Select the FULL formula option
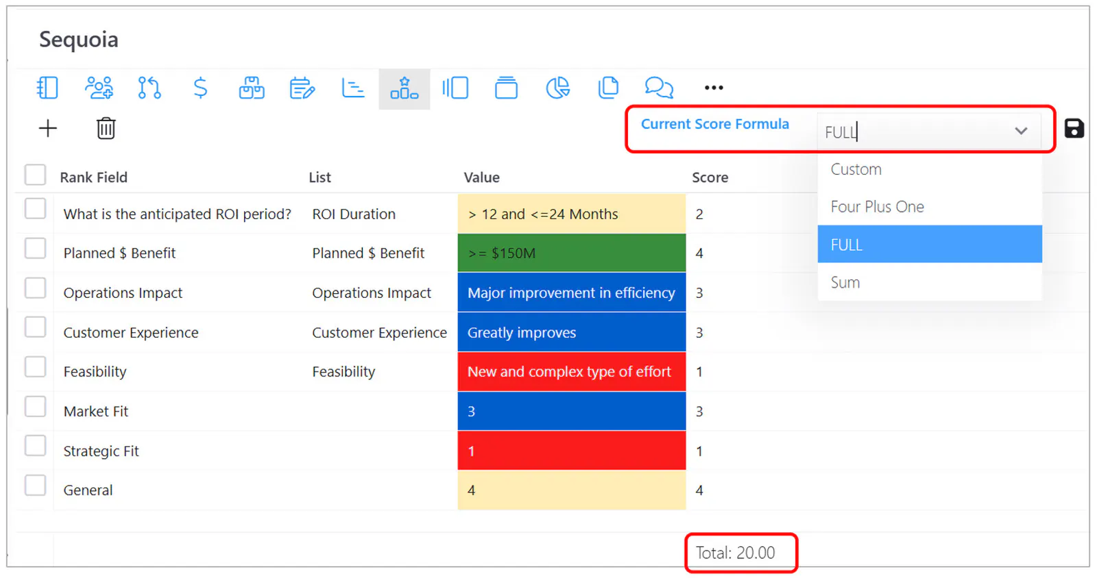This screenshot has height=578, width=1097. click(930, 244)
